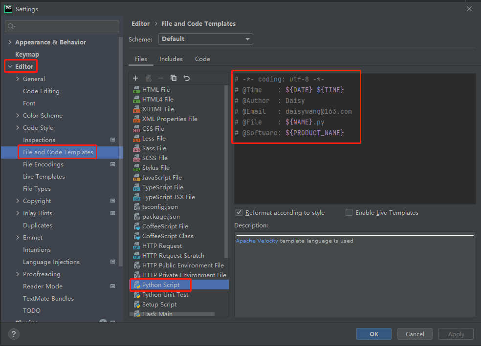
Task: Switch to the Code tab
Action: tap(202, 59)
